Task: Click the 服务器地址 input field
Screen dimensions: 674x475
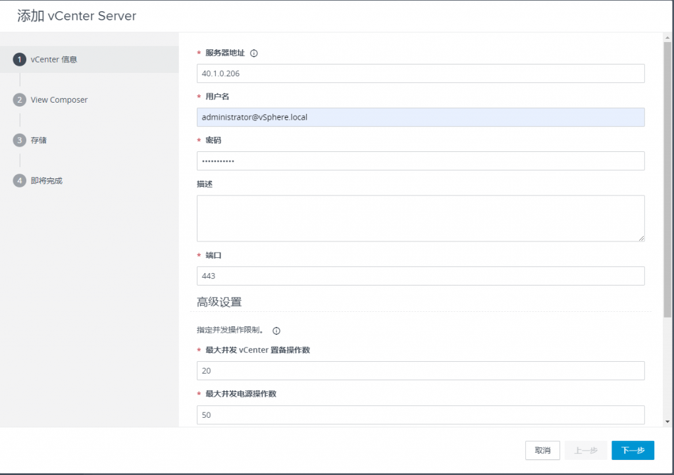Action: pyautogui.click(x=421, y=74)
